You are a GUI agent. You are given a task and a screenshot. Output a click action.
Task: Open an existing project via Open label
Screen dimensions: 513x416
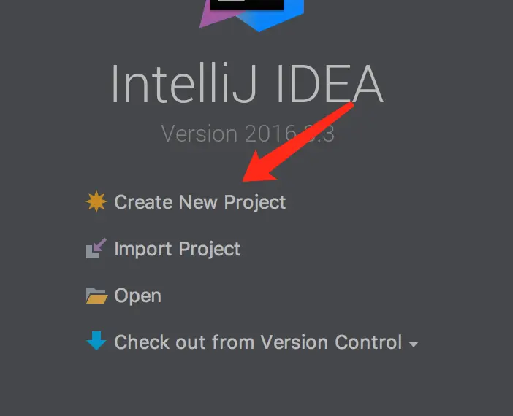[x=137, y=296]
